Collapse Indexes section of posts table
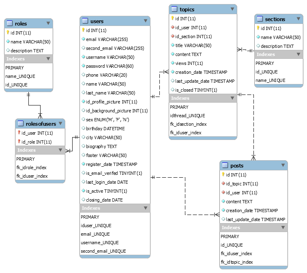 (283, 228)
